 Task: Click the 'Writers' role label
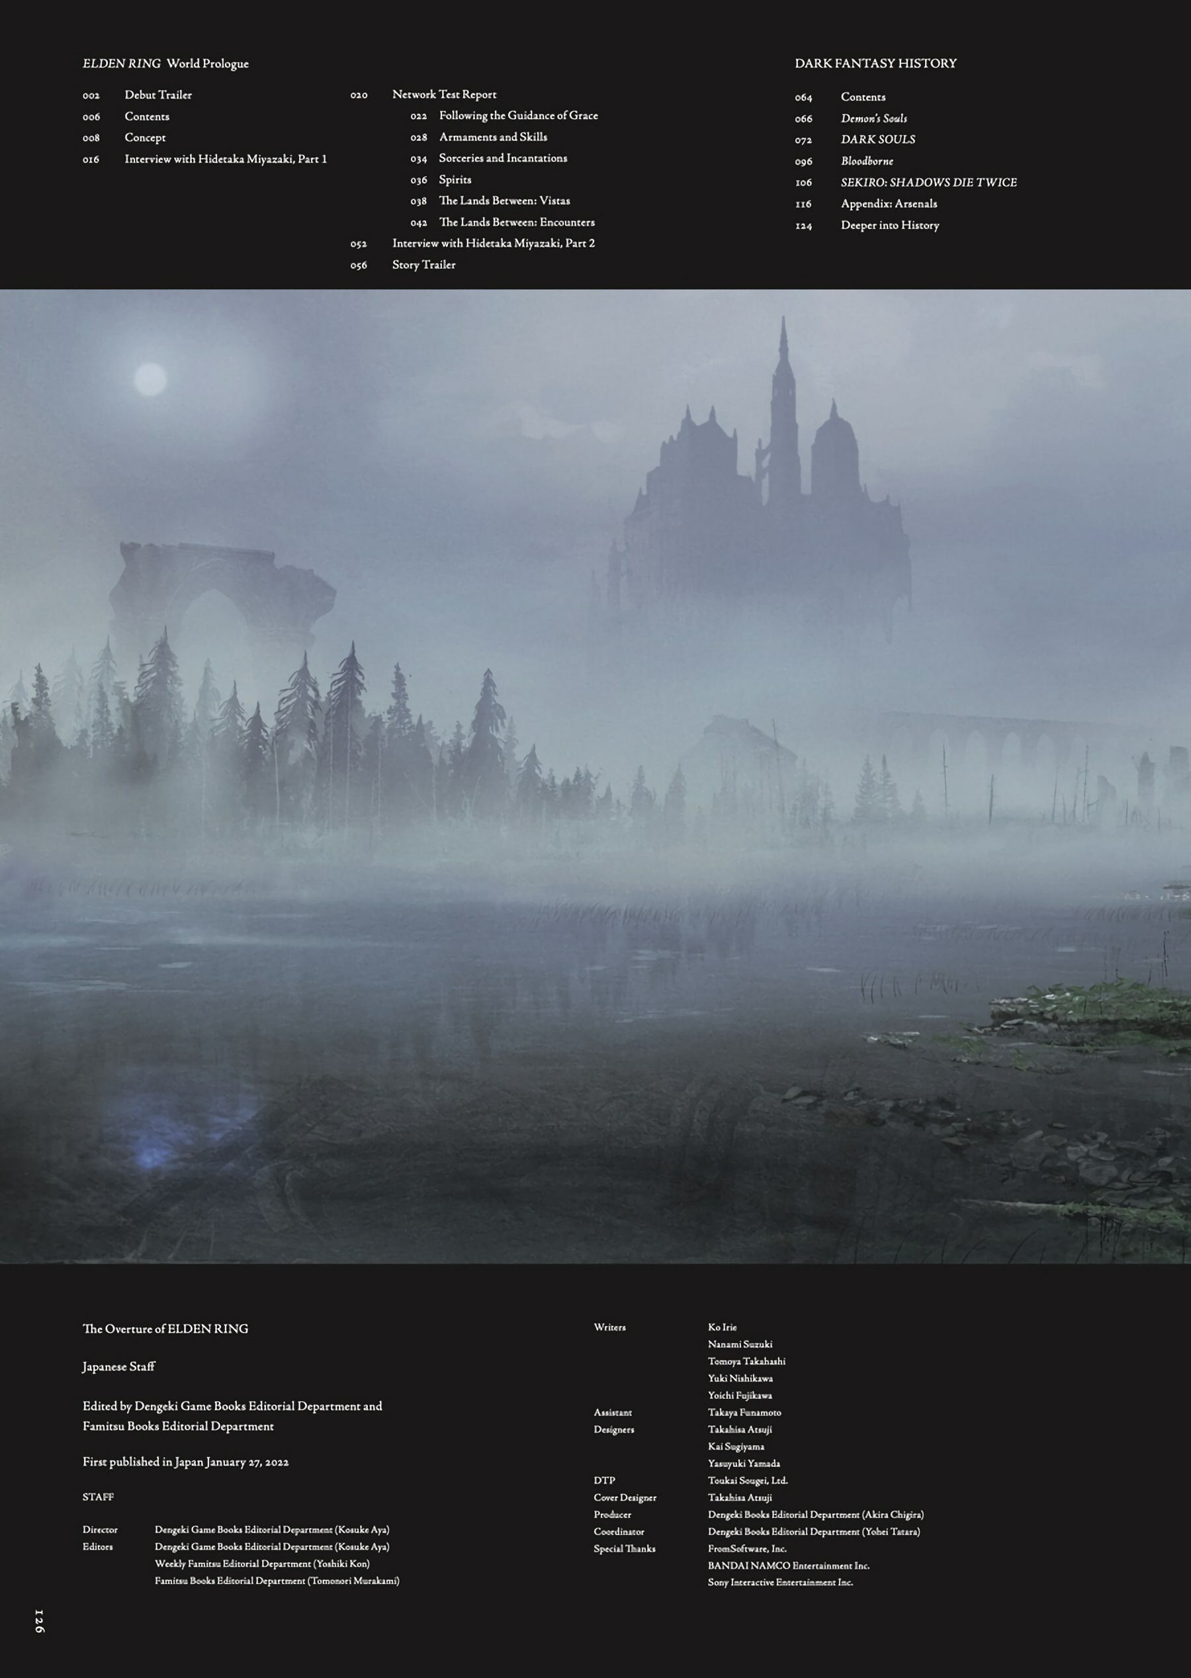coord(609,1327)
